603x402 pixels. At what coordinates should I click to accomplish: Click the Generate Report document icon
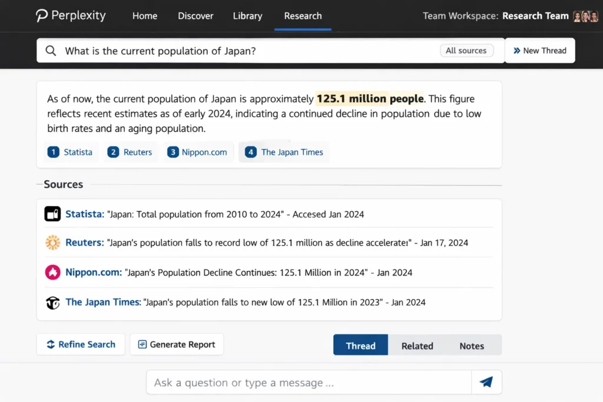142,344
